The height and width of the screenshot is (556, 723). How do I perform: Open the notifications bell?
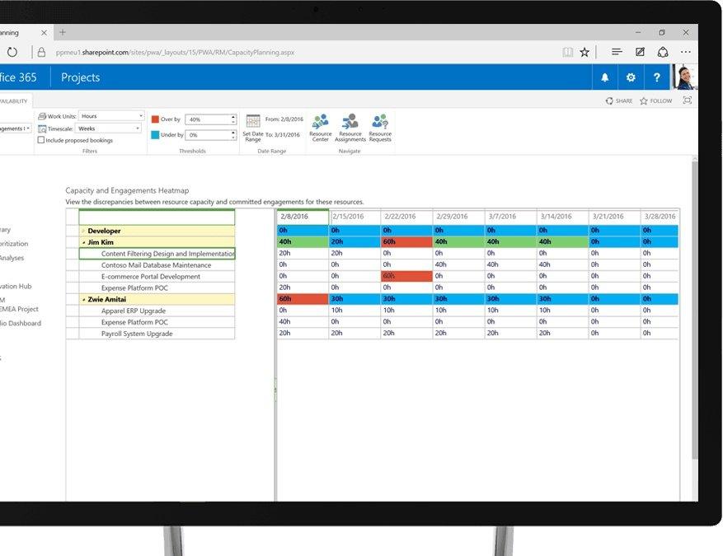[x=603, y=77]
